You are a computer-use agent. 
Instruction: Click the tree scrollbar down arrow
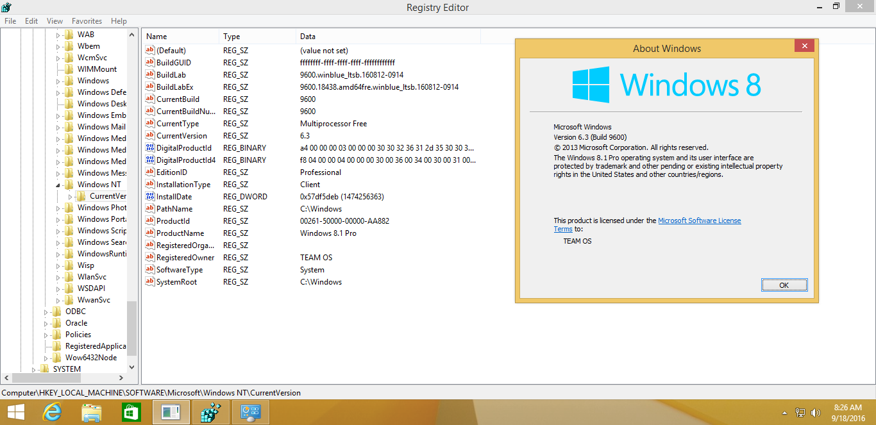pyautogui.click(x=132, y=367)
